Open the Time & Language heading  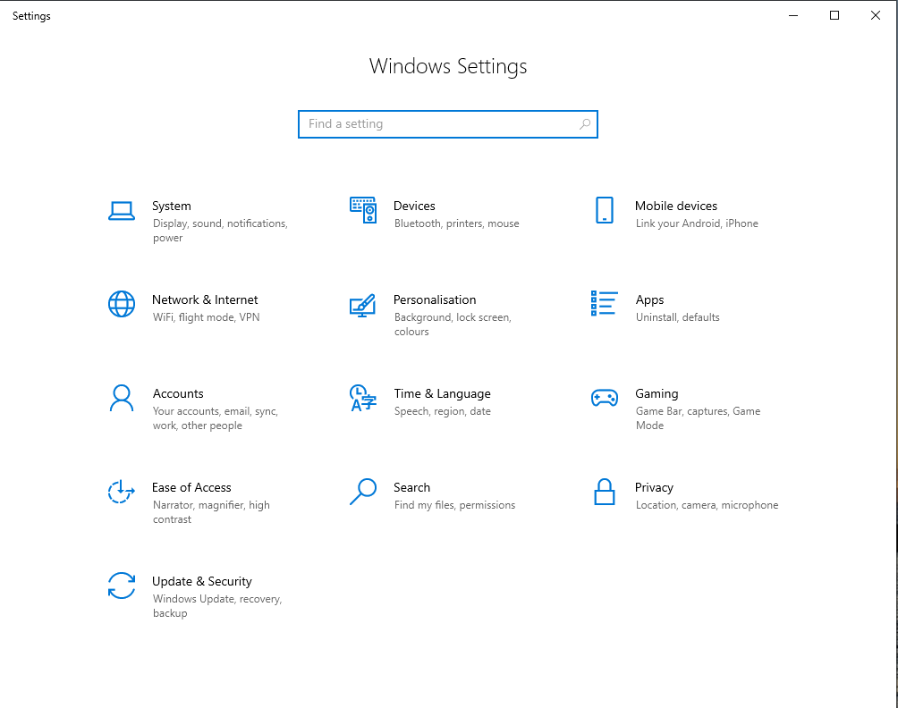pos(442,393)
